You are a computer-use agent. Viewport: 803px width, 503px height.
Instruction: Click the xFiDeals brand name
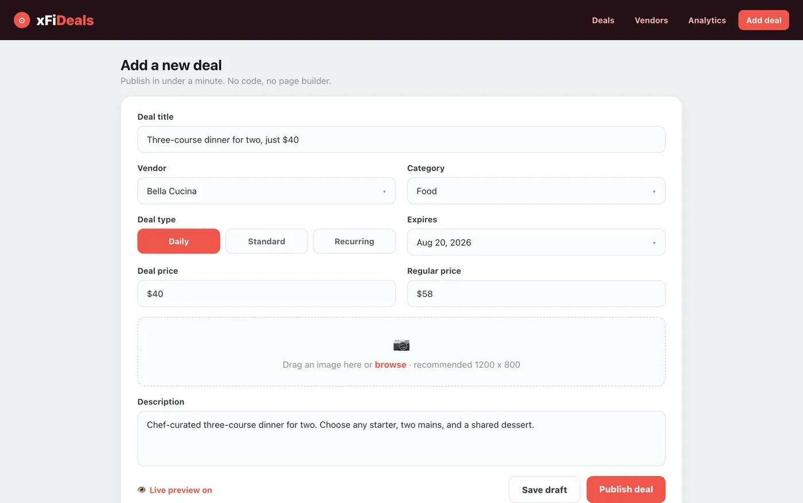pos(65,20)
